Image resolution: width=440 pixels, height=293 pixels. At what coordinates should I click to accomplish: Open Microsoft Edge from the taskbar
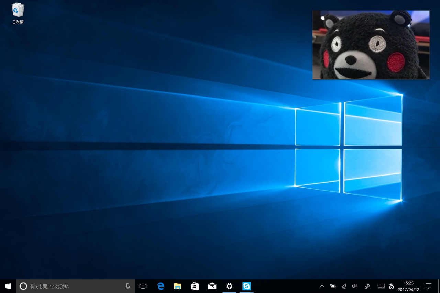(160, 286)
